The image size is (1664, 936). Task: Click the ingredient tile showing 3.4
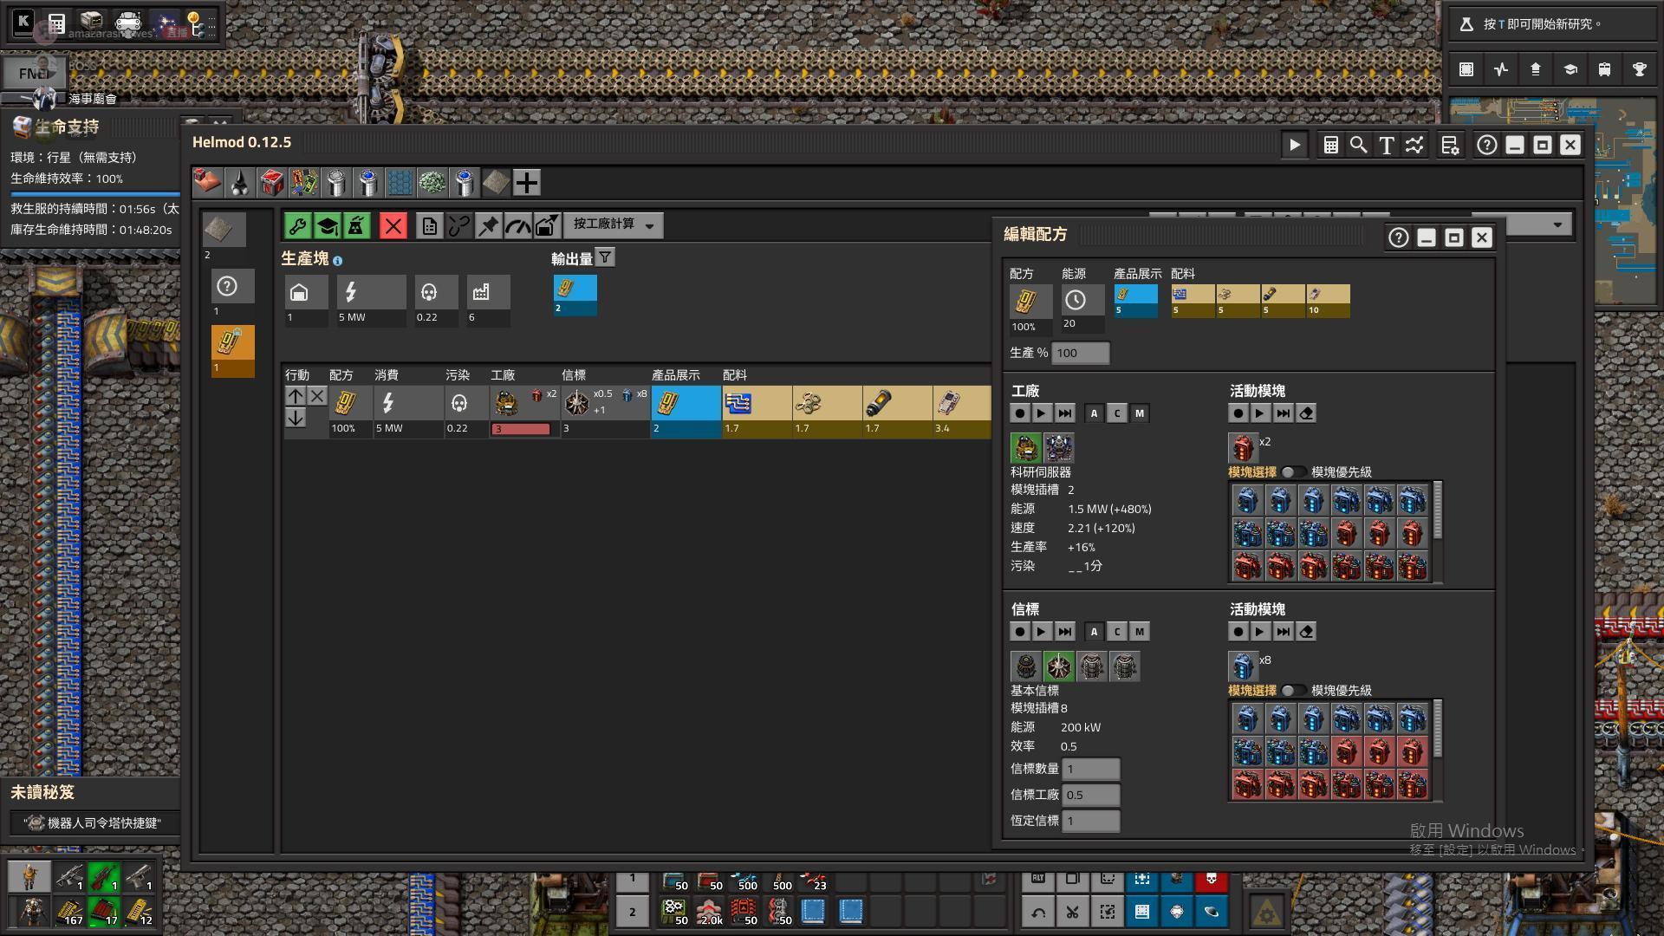point(961,412)
